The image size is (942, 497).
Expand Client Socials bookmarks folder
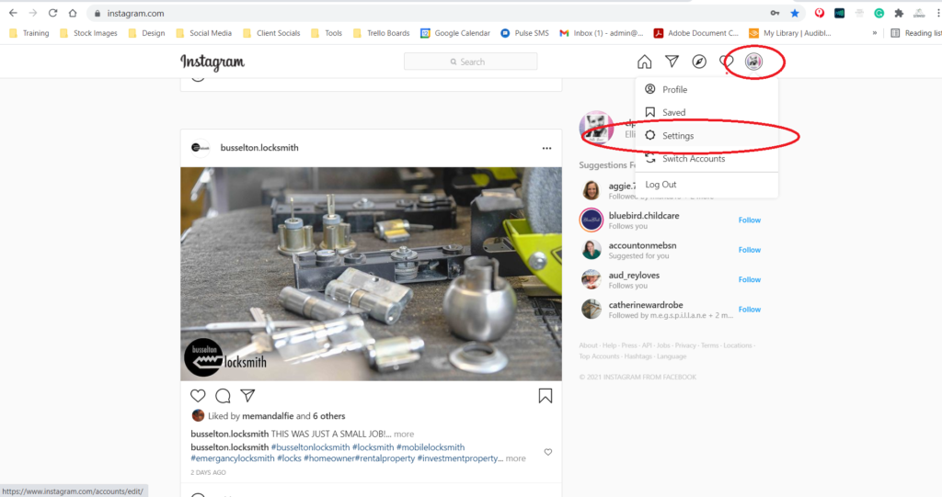[271, 33]
